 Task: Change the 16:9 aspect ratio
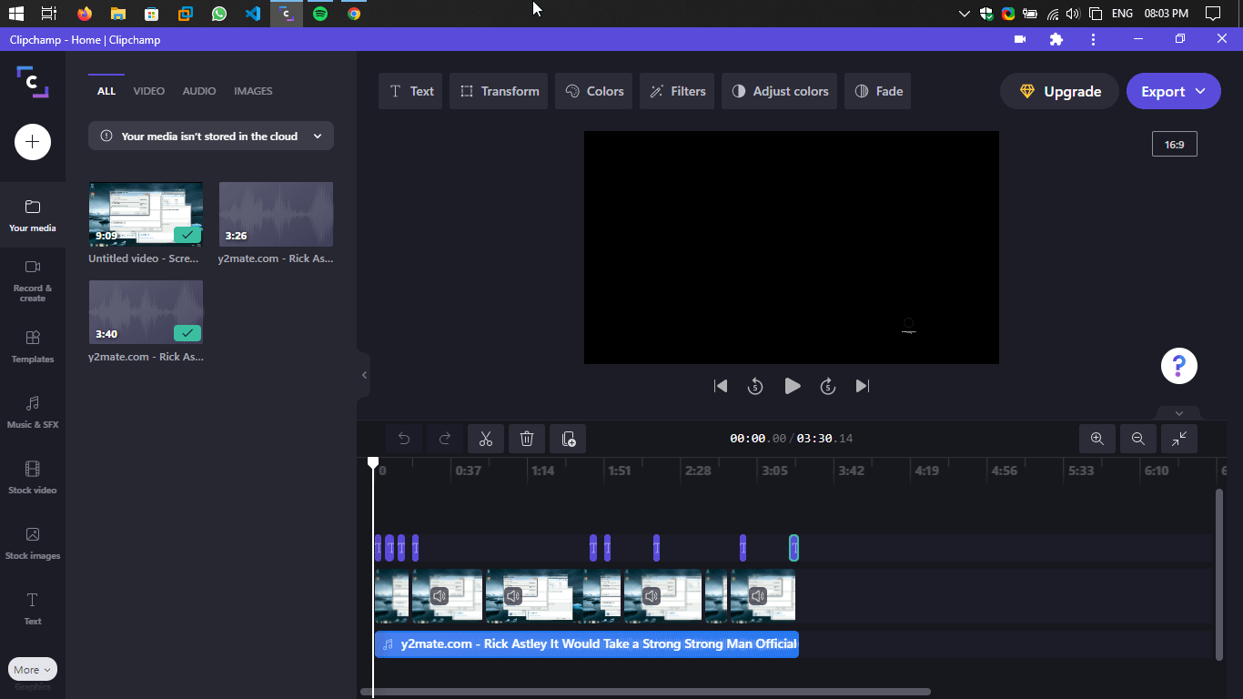(1175, 144)
